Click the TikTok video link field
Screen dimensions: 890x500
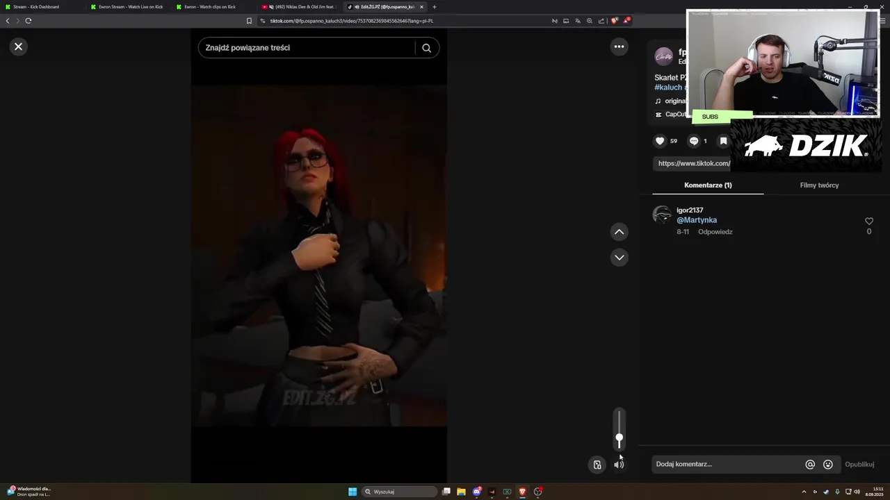click(692, 163)
